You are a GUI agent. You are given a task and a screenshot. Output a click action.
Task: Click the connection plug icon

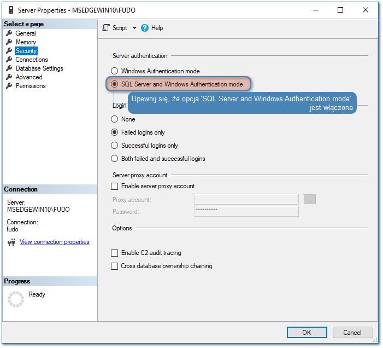click(11, 242)
